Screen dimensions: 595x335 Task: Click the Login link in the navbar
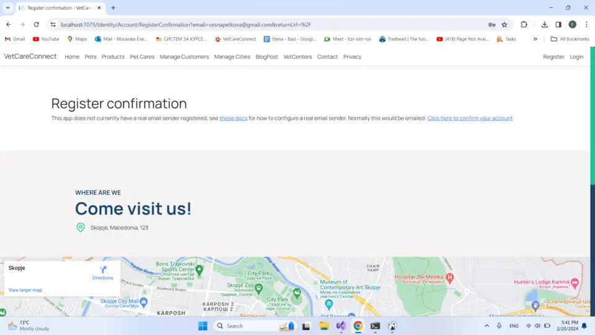click(x=576, y=57)
